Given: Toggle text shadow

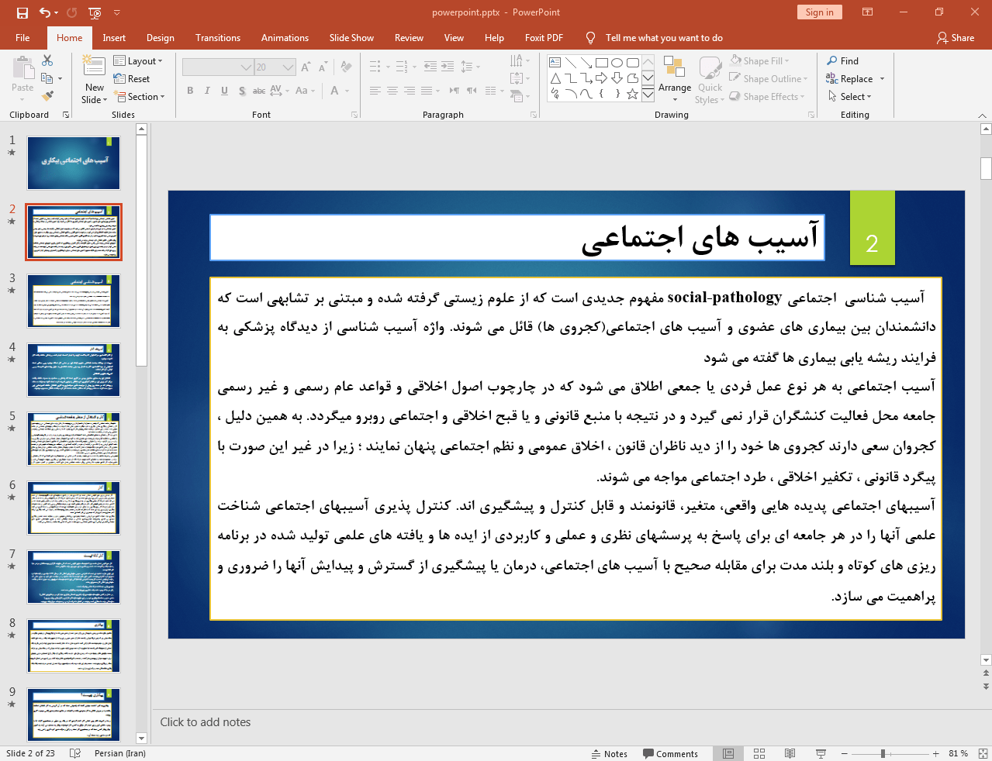Looking at the screenshot, I should click(x=242, y=91).
